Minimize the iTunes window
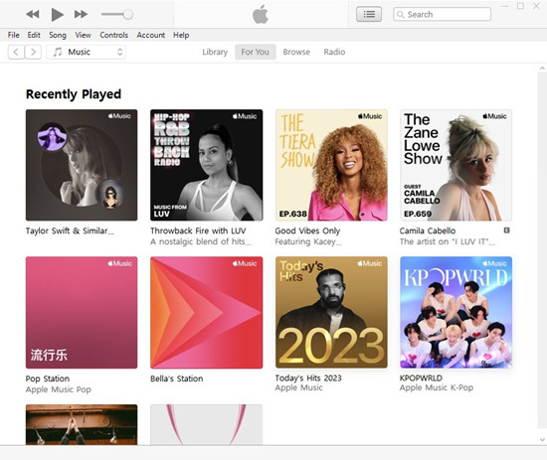547x460 pixels. click(x=504, y=6)
